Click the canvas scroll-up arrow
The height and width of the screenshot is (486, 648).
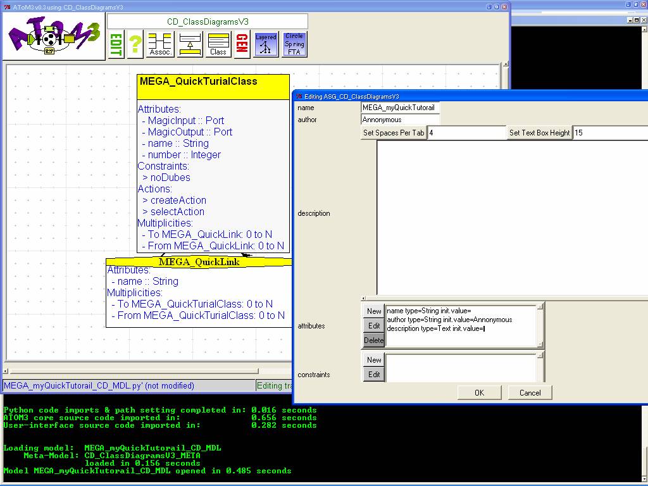506,65
